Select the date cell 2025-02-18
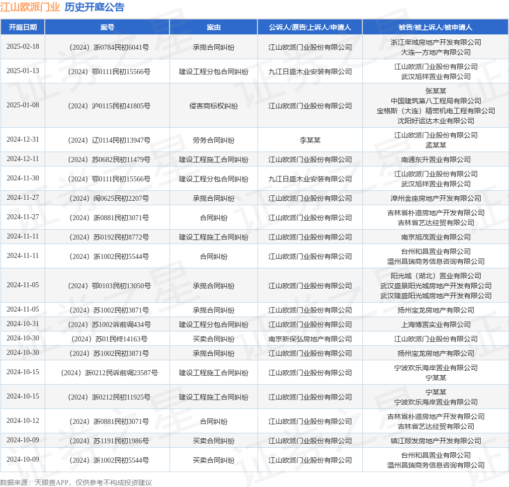 23,46
